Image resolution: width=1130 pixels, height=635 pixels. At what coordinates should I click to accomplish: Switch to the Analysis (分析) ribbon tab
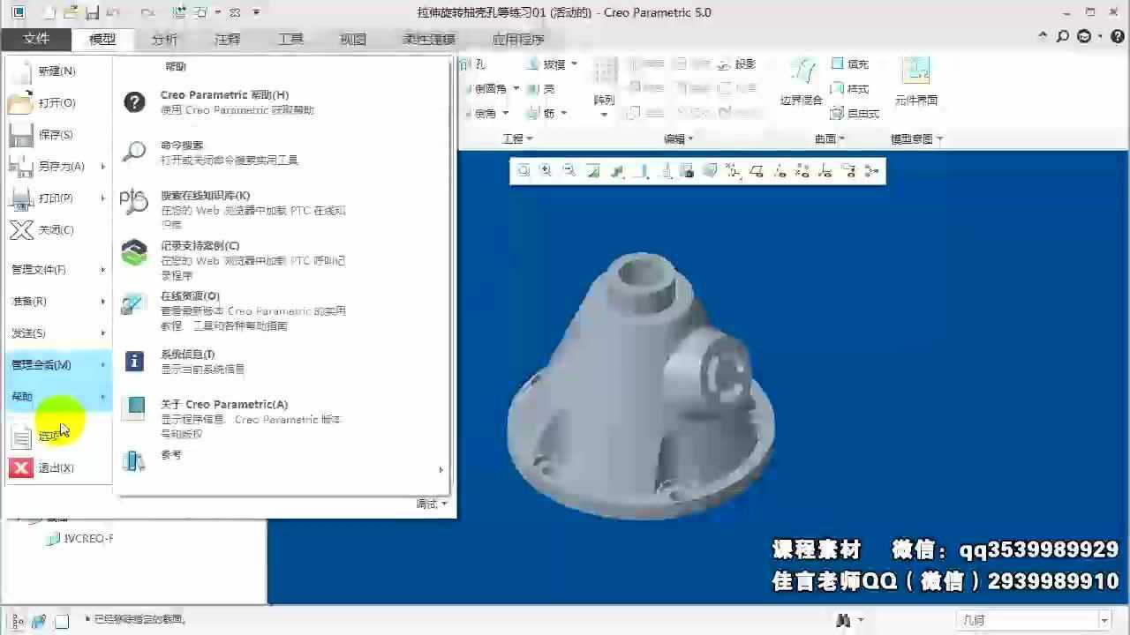pyautogui.click(x=164, y=40)
